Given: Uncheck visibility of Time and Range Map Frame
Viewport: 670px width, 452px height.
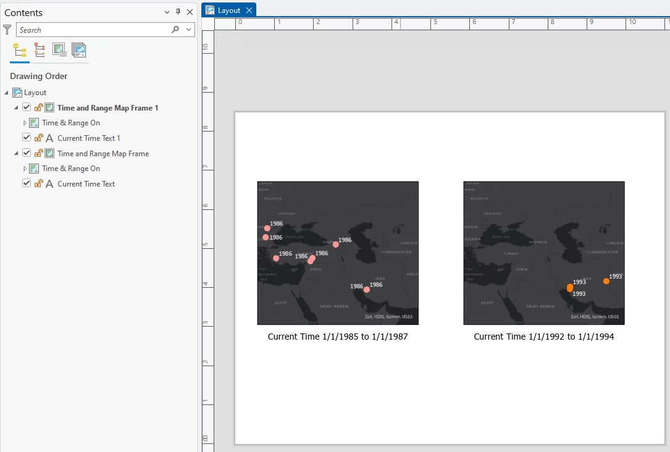Looking at the screenshot, I should [x=27, y=153].
